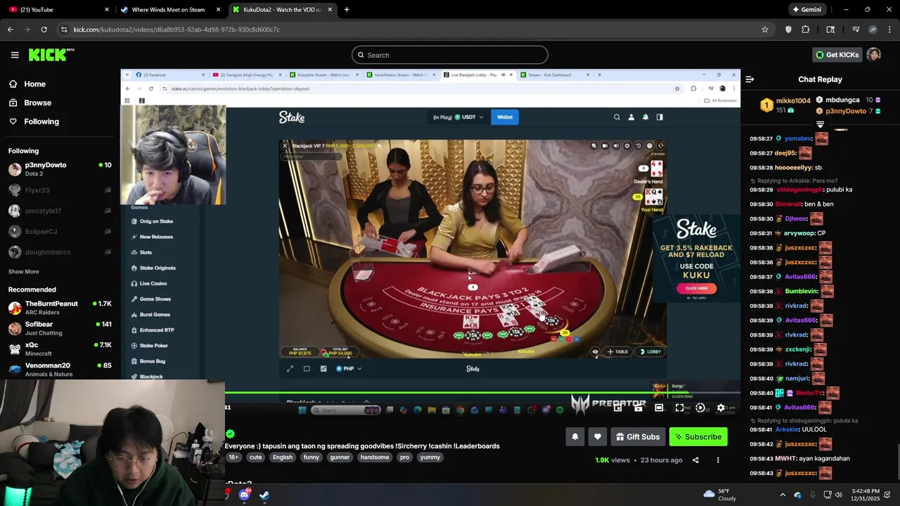
Task: Open Chrome media controls icon
Action: tap(856, 30)
